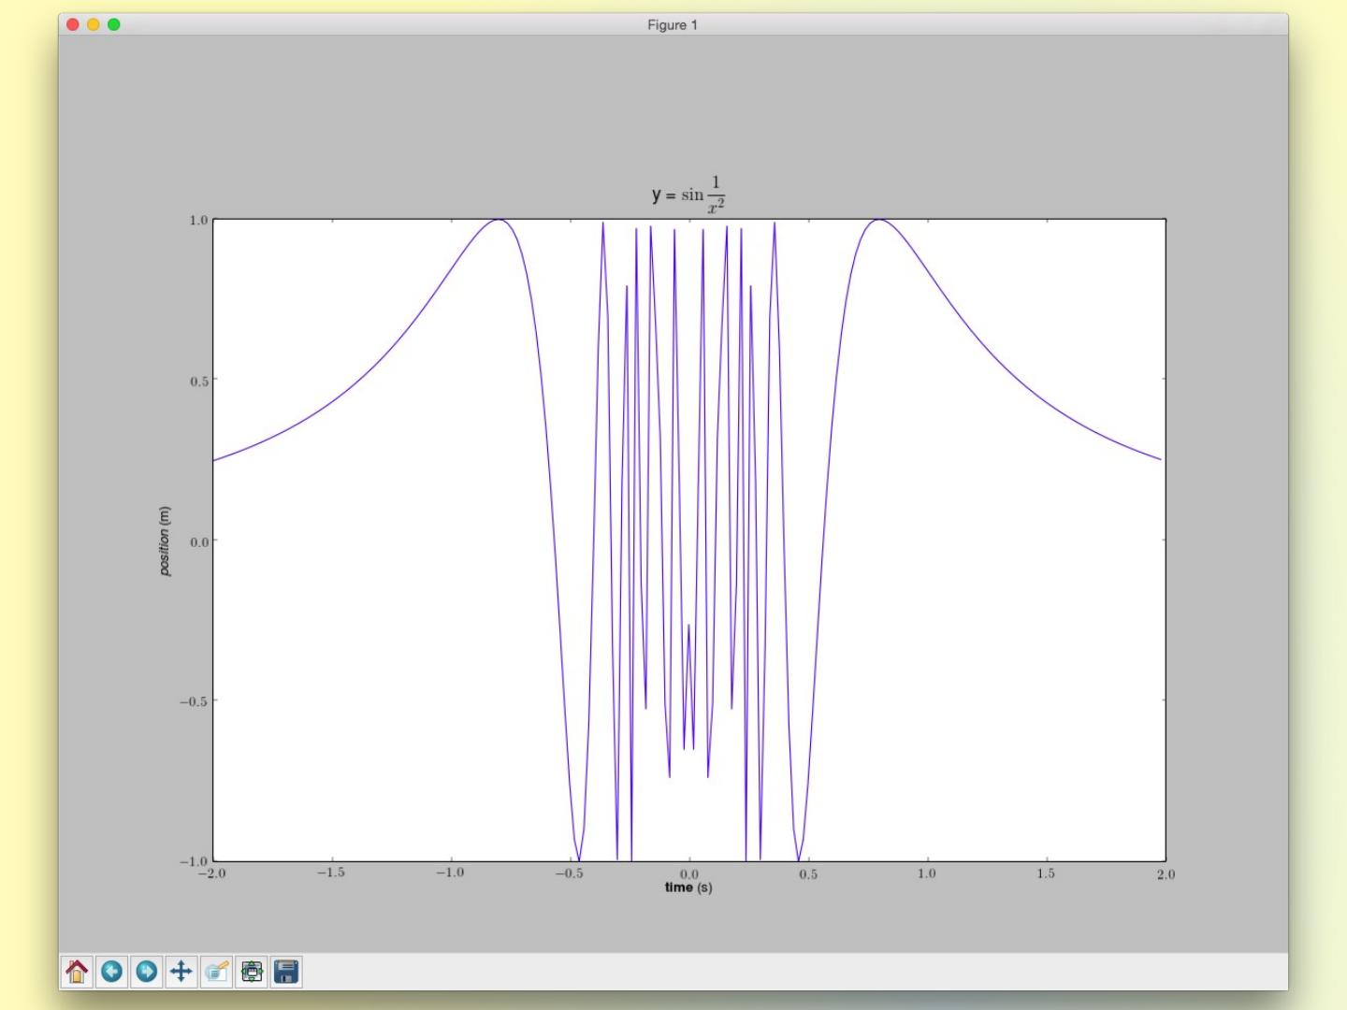Viewport: 1347px width, 1010px height.
Task: Reset the plot to the home view
Action: (x=77, y=972)
